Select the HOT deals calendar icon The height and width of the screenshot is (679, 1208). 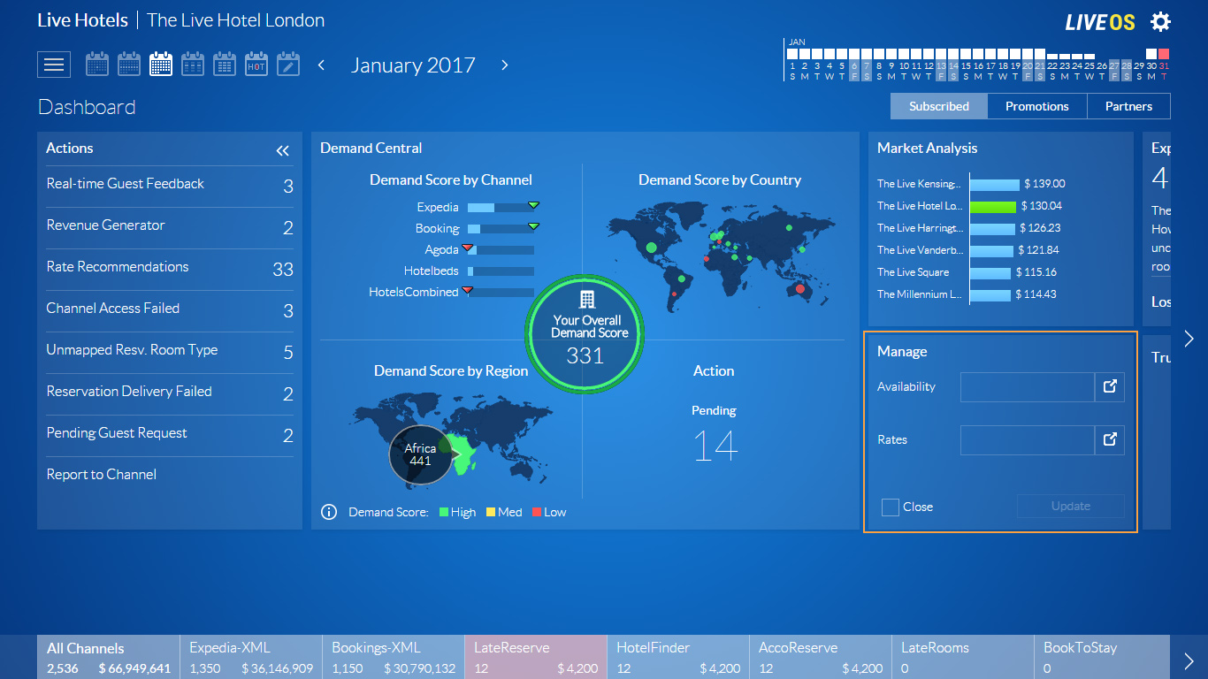256,64
